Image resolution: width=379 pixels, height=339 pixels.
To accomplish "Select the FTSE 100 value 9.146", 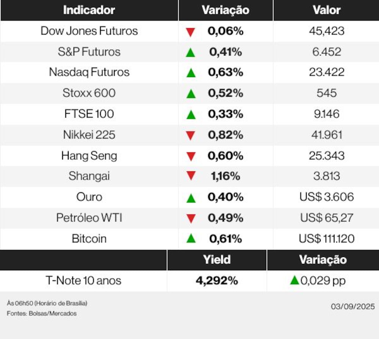I will [x=326, y=114].
